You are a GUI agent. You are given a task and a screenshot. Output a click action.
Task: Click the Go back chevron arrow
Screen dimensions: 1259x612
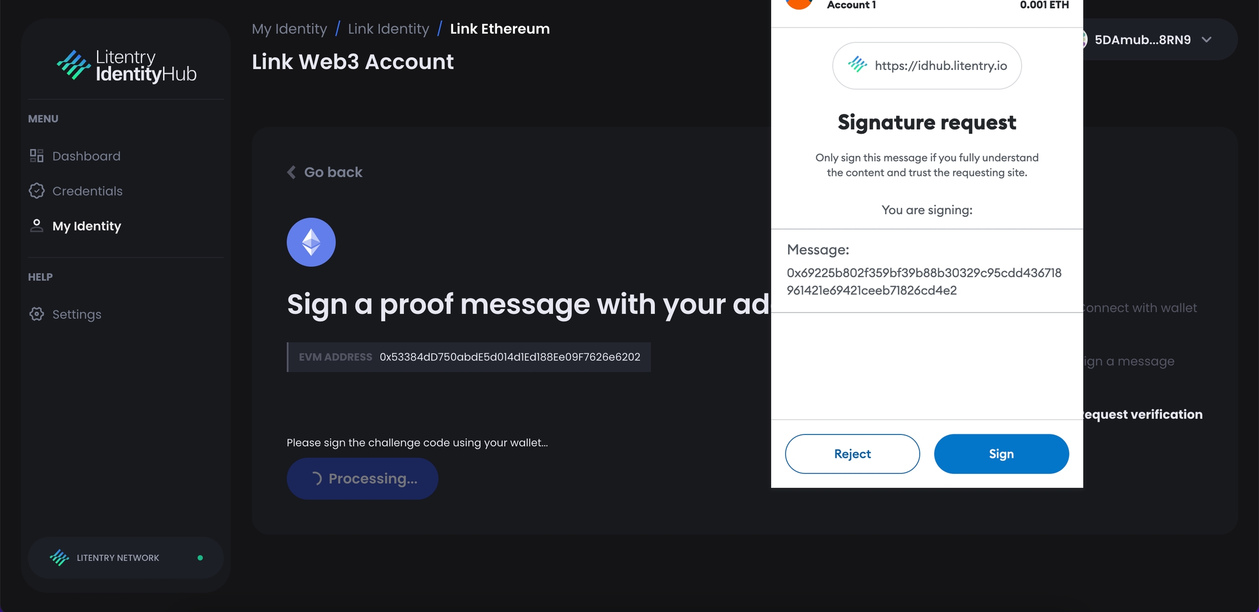[292, 172]
